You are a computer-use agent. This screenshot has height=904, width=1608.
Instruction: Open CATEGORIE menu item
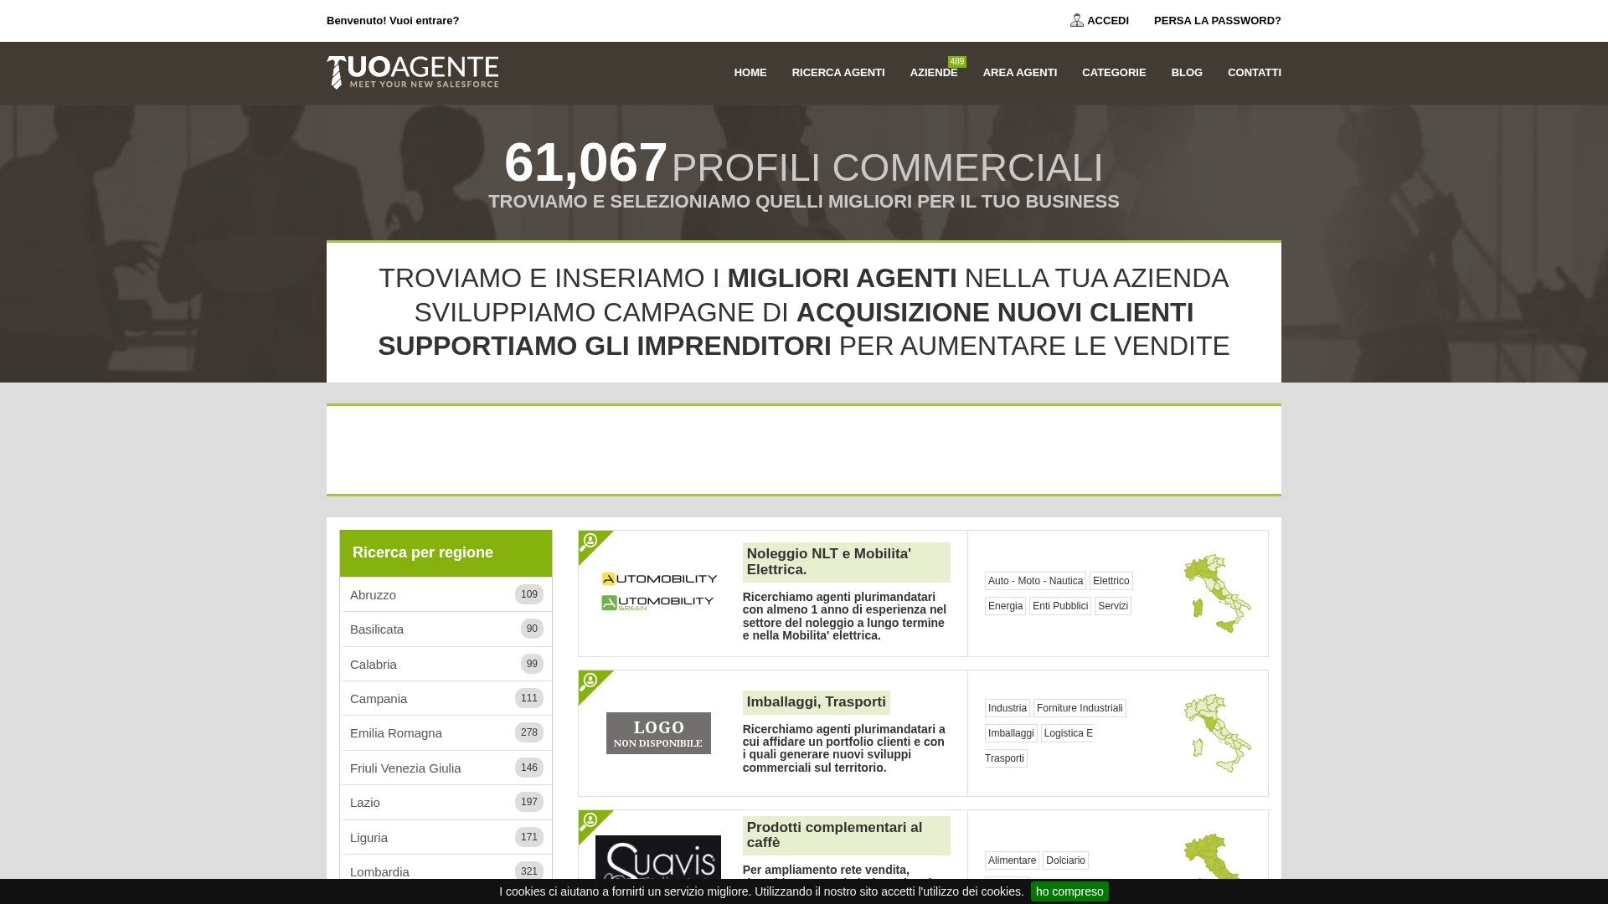1114,73
